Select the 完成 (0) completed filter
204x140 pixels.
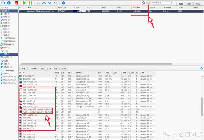[9, 20]
